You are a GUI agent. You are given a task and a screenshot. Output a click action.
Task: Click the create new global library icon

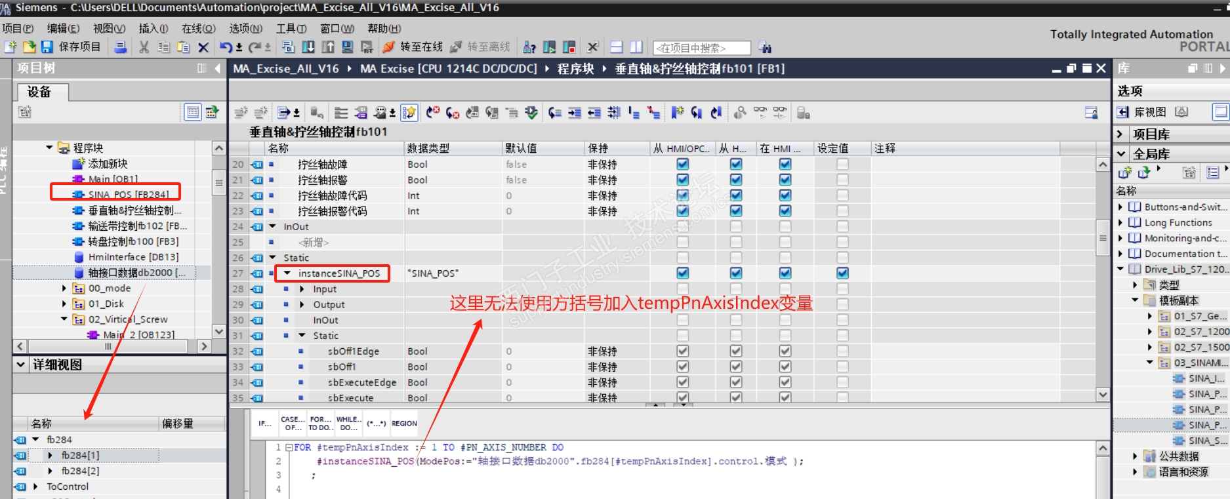pos(1125,172)
